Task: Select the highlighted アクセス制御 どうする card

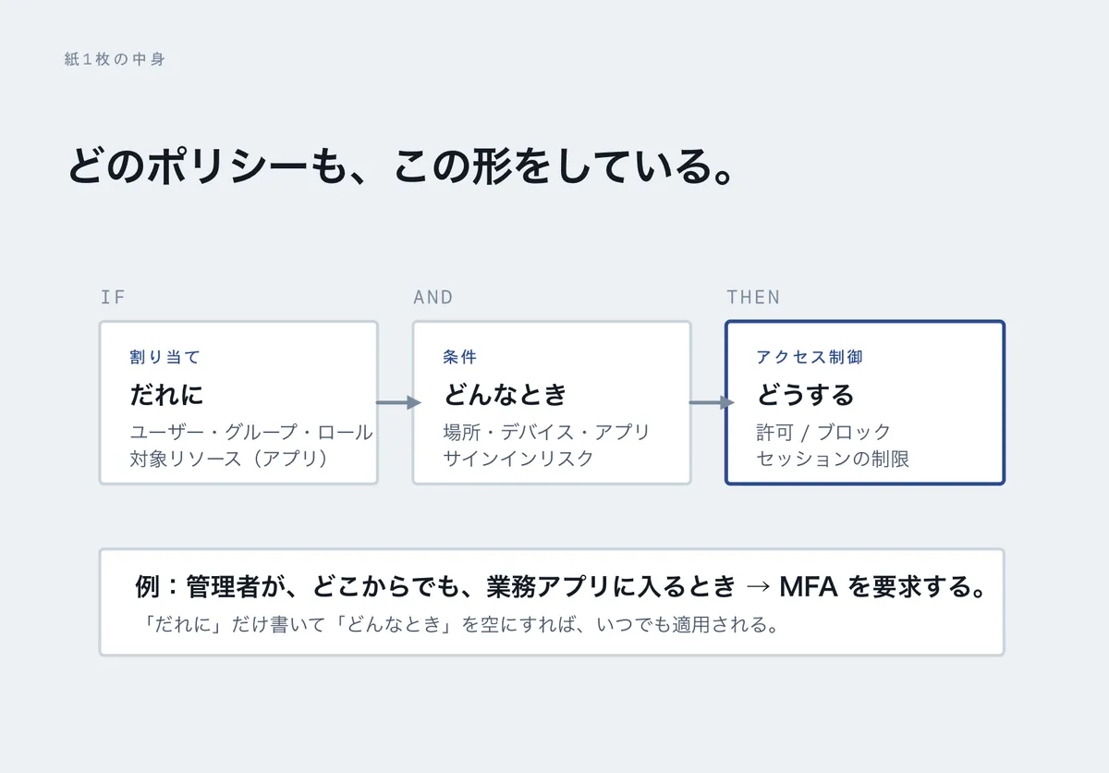Action: (865, 402)
